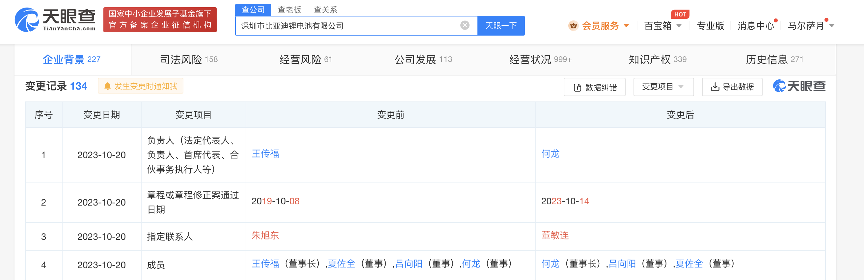Click the 导出数据 download icon

tap(715, 87)
